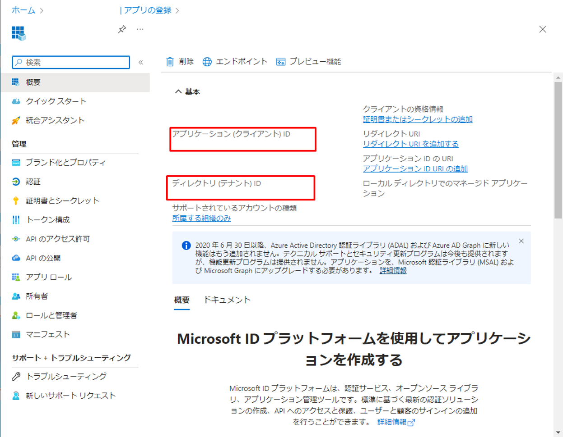Select the 概要 tab below banner

[181, 300]
